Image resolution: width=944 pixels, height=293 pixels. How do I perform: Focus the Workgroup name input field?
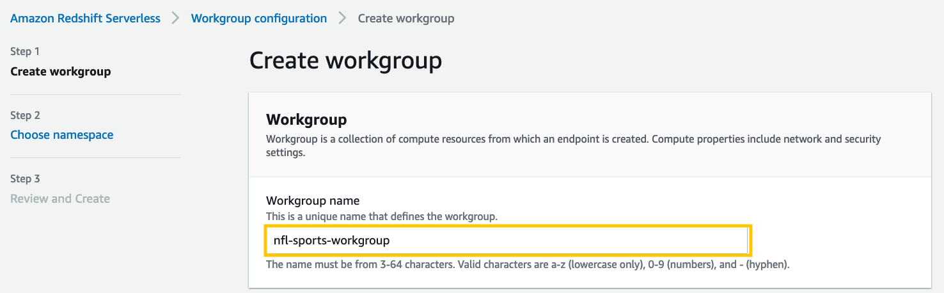coord(507,241)
